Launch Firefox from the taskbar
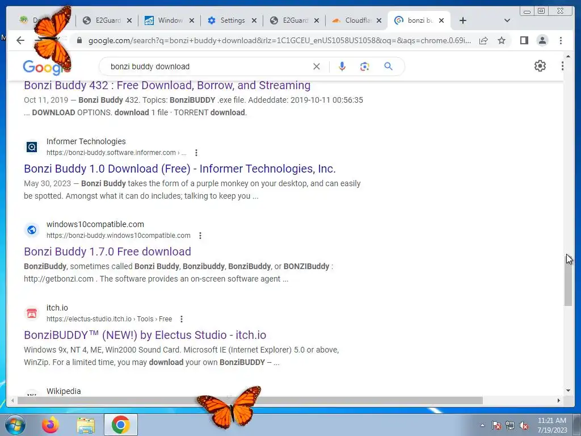This screenshot has width=581, height=436. [x=50, y=425]
